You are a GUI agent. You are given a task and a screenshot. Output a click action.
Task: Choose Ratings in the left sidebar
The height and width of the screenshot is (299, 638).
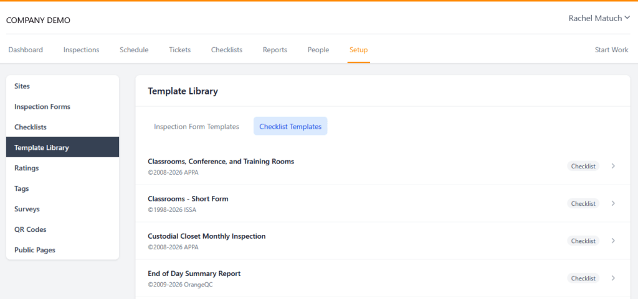27,168
